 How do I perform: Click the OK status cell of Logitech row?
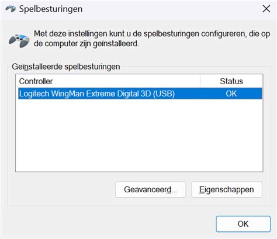[231, 93]
